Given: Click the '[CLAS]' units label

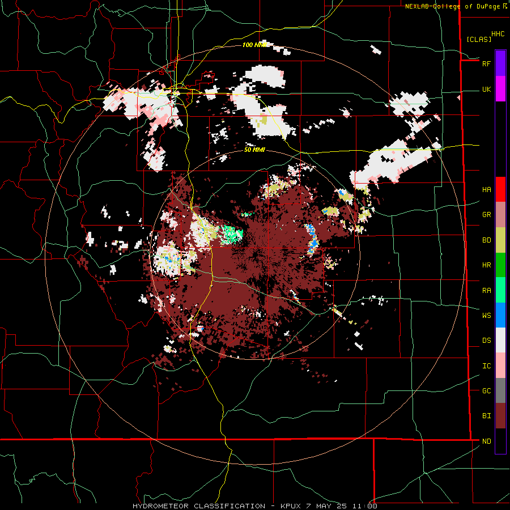Looking at the screenshot, I should click(479, 39).
